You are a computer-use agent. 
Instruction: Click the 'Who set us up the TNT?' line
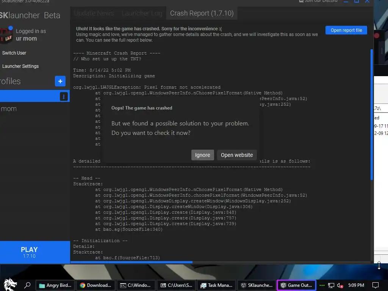[x=107, y=59]
